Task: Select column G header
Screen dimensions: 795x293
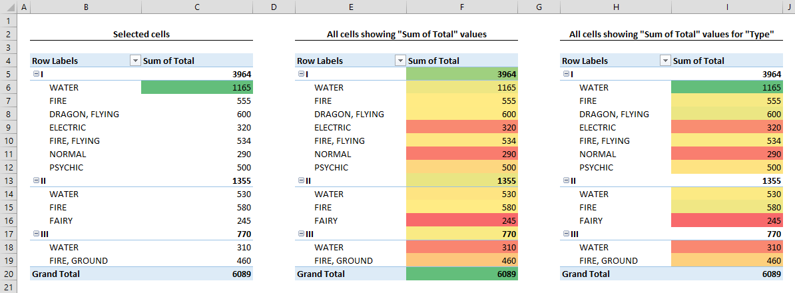Action: (539, 7)
